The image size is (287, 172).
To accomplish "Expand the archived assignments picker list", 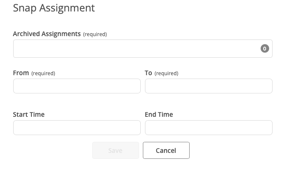I will tap(136, 49).
